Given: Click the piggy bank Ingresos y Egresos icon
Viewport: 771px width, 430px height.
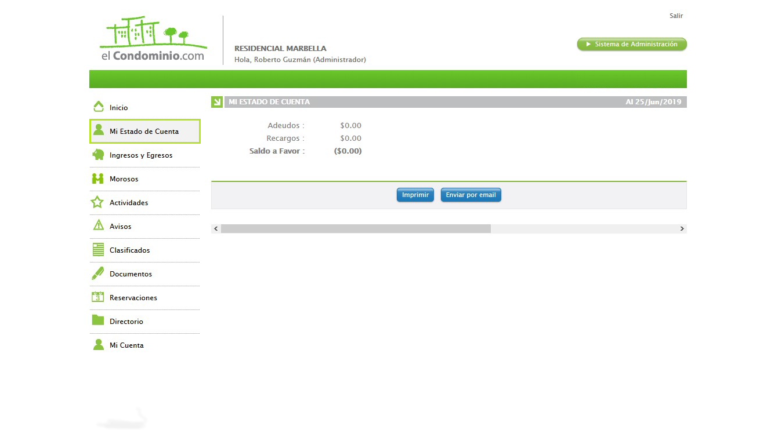Looking at the screenshot, I should coord(98,155).
